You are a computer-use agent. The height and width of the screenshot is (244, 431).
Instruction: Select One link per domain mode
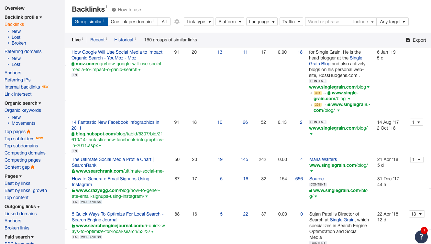point(133,22)
